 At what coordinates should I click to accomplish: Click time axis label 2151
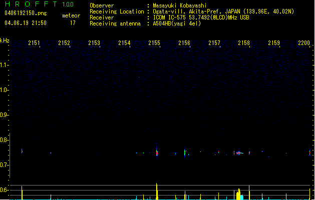[x=34, y=43]
